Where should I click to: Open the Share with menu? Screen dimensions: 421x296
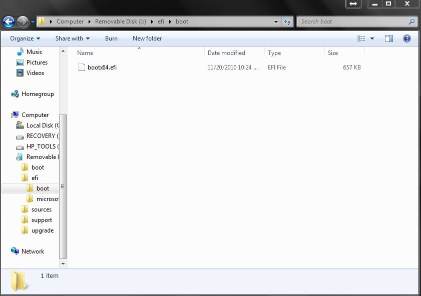tap(72, 38)
